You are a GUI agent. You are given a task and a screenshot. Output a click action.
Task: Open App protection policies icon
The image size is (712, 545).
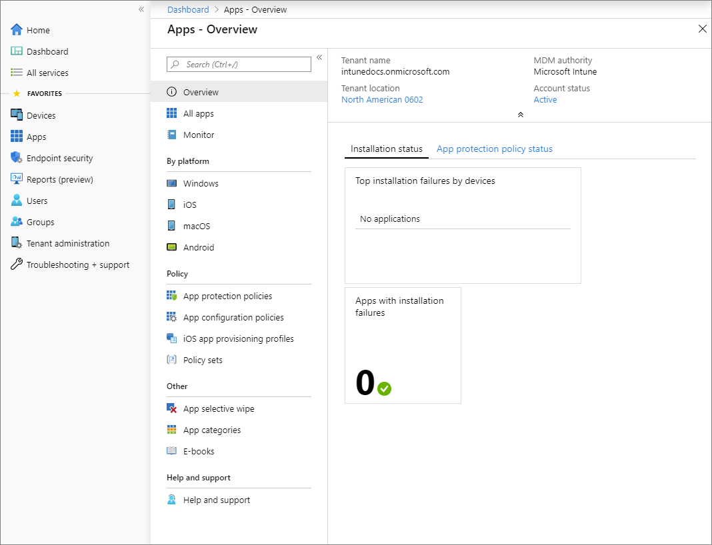click(172, 296)
